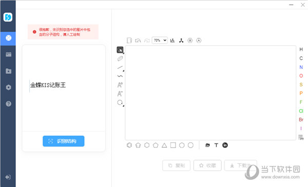This screenshot has width=308, height=187.
Task: Open the help question-mark icon in the sidebar
Action: 8,104
